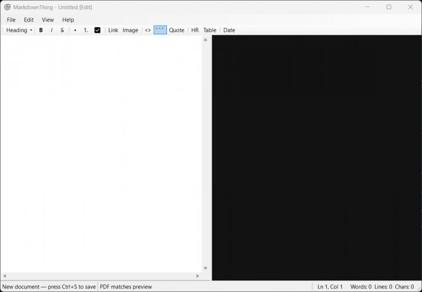Insert fenced code block with backticks button

160,30
